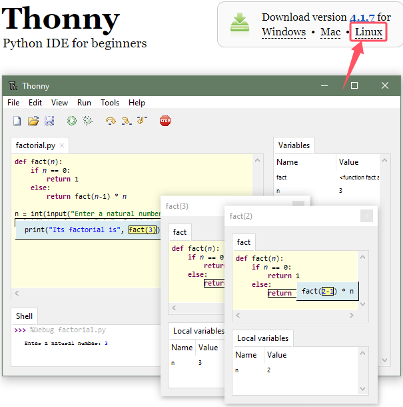
Task: Select the Variables panel tab
Action: pos(294,145)
